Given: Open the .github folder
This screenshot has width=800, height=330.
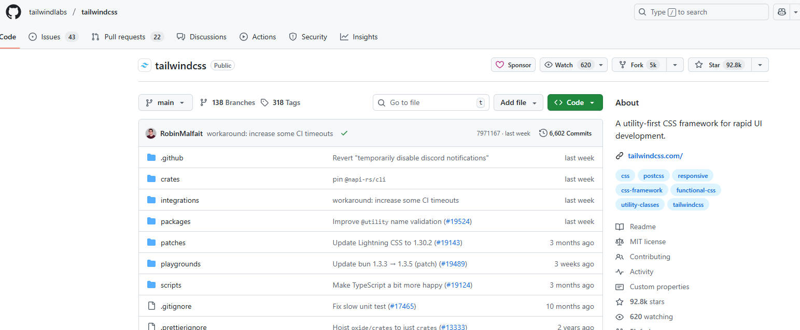Looking at the screenshot, I should coord(172,158).
